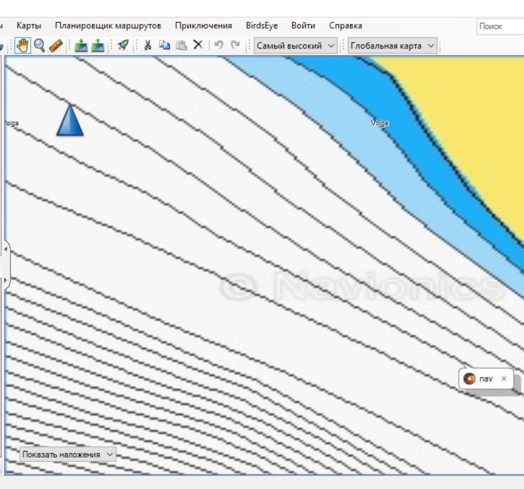Click the receive from device icon
524x489 pixels.
click(x=81, y=46)
